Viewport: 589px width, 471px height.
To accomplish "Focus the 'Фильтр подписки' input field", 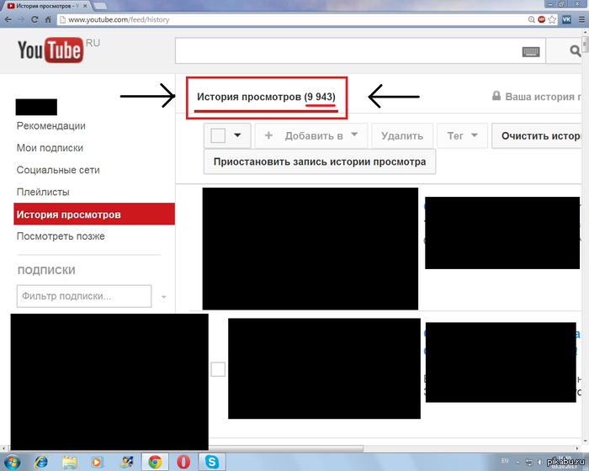I will pos(84,296).
